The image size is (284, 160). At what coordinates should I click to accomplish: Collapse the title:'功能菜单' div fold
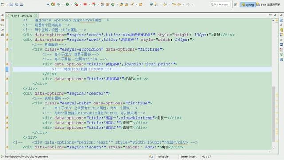point(11,64)
